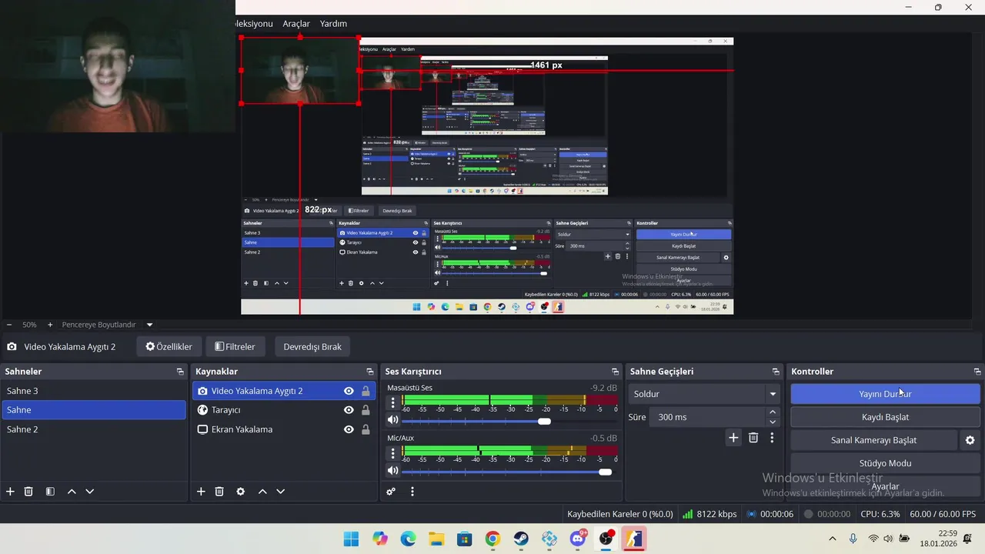985x554 pixels.
Task: Click the Devredışı Bırak button
Action: (x=312, y=347)
